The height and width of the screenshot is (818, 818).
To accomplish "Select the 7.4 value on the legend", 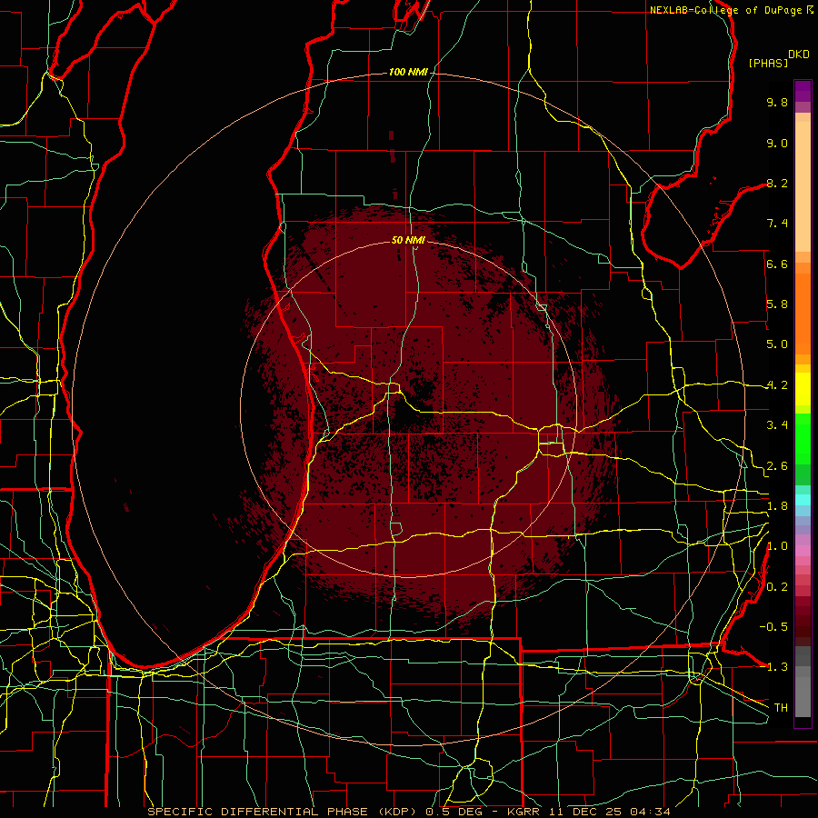I will tap(777, 224).
